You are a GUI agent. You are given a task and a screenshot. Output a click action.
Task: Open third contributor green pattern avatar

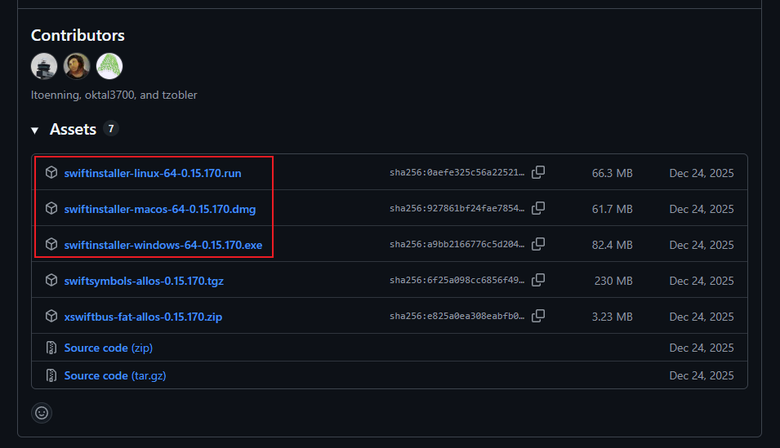(109, 66)
